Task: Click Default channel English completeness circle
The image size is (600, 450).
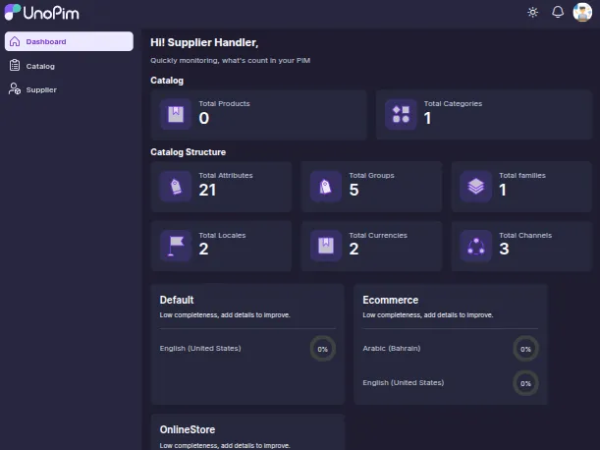Action: [x=322, y=349]
